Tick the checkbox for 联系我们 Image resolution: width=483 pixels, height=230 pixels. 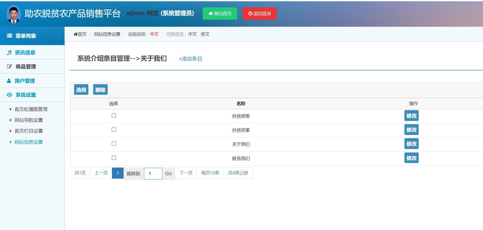(114, 158)
